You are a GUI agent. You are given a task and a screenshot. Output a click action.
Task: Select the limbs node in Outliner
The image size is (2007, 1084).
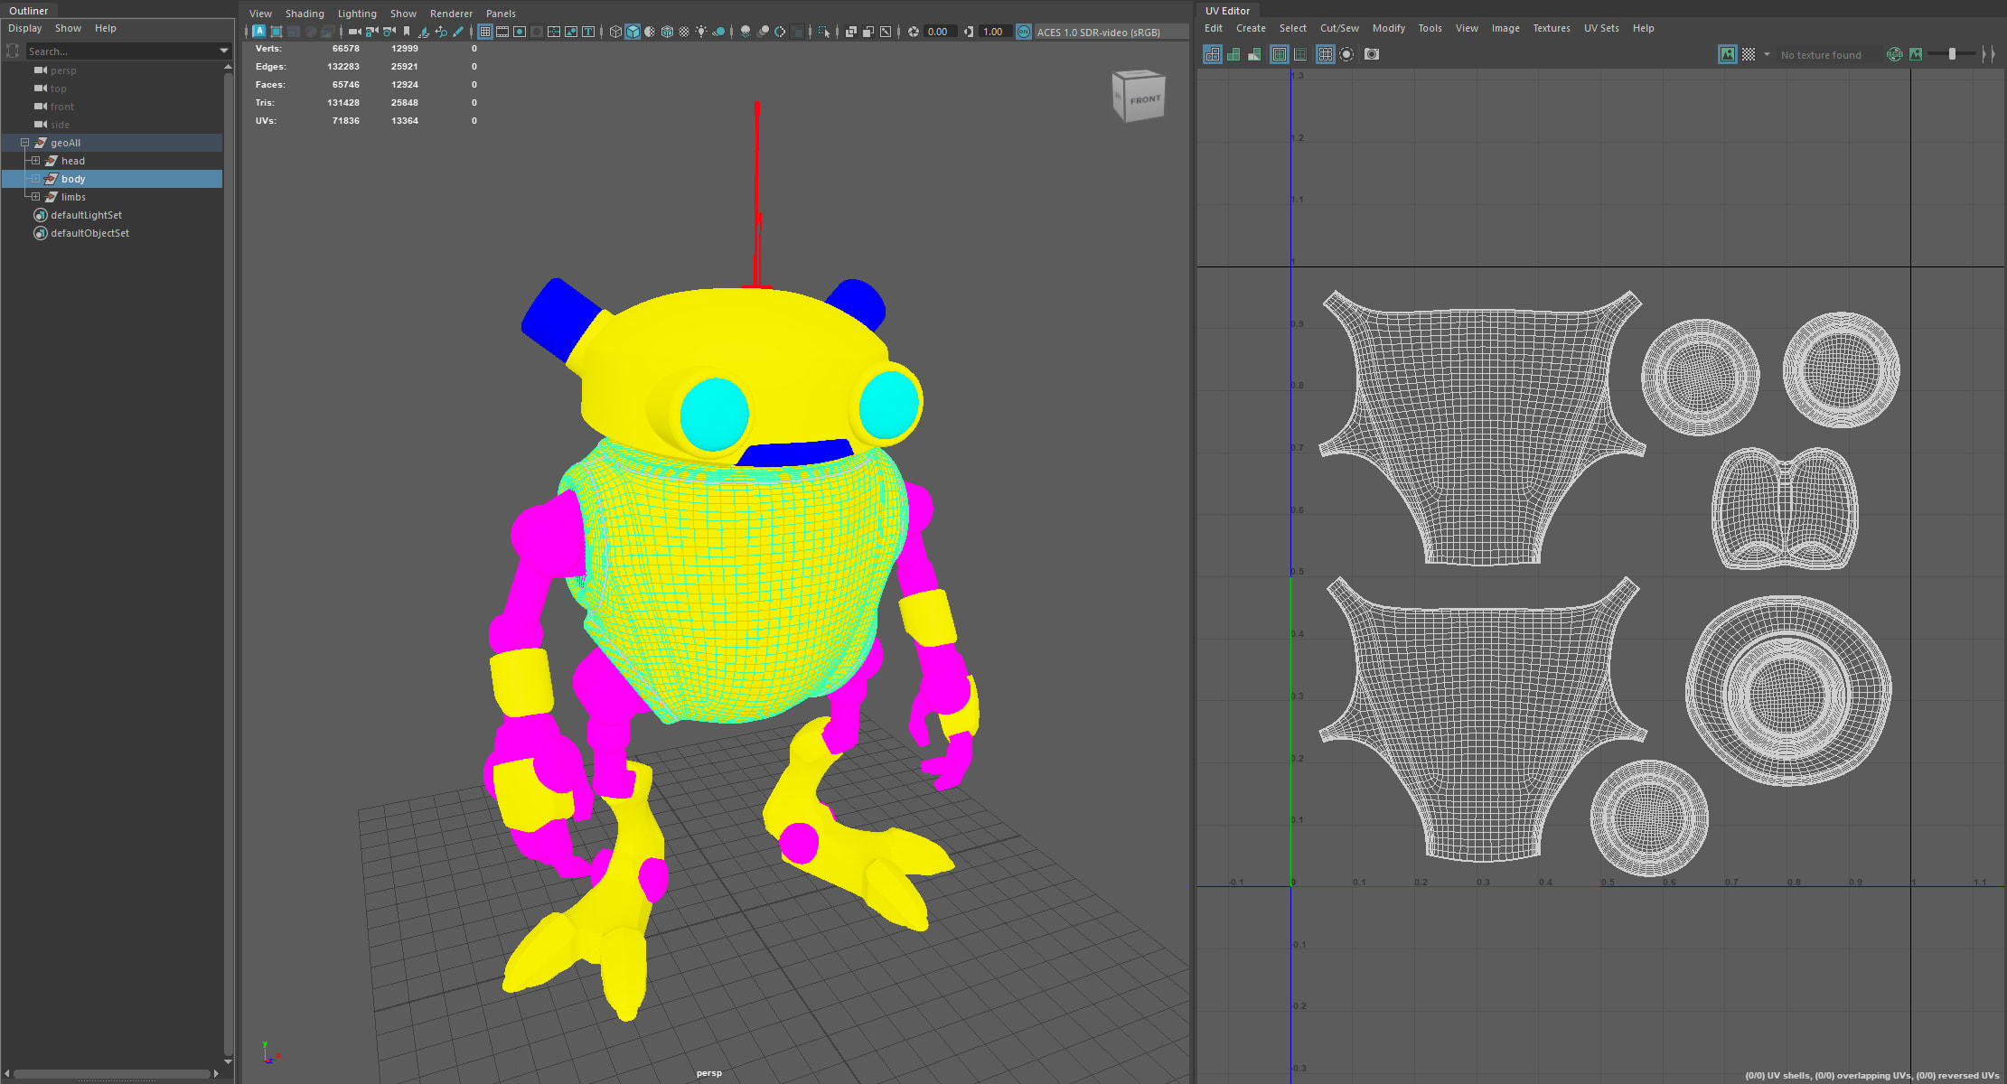73,197
